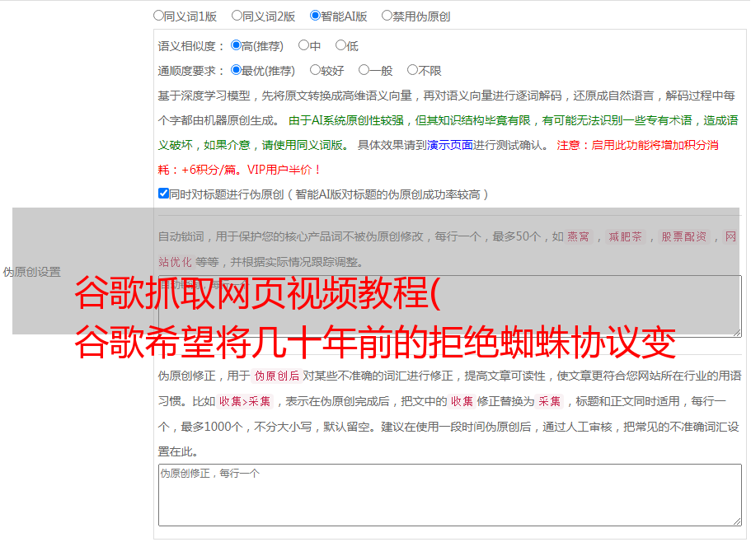Choose 一般 for 通顺度要求

364,70
